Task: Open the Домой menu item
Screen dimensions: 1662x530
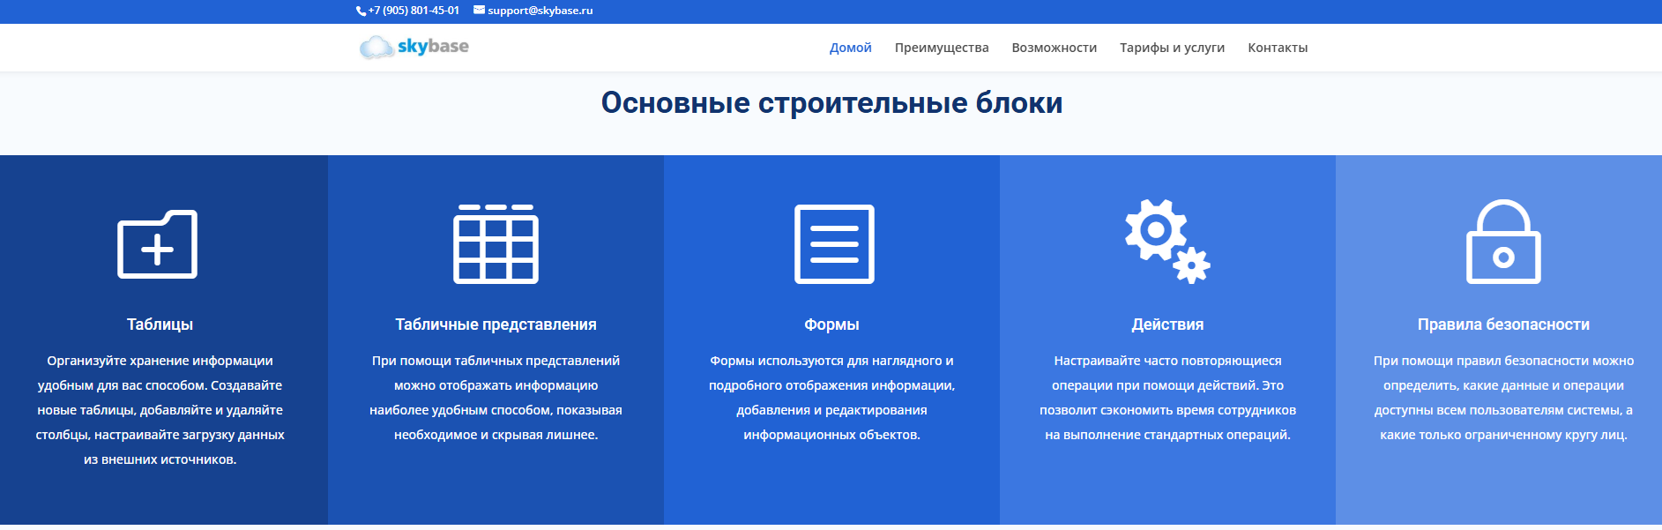Action: (850, 48)
